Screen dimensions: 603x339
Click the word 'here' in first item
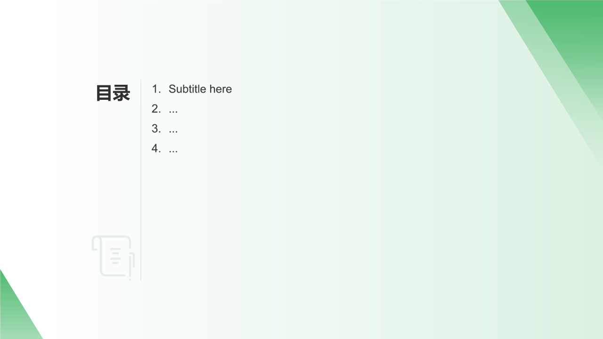[221, 89]
